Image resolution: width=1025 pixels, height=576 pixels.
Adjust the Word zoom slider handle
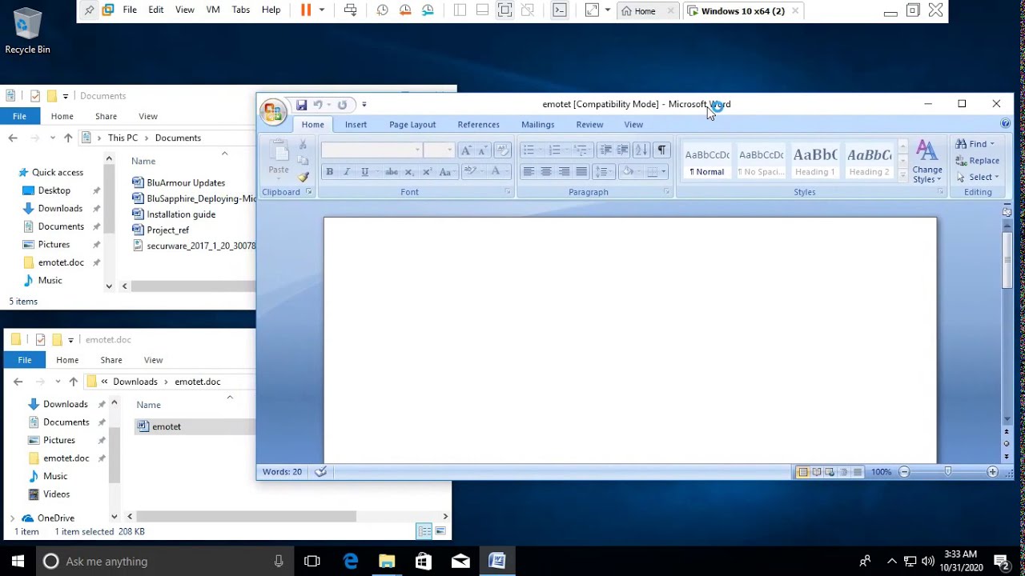(x=947, y=472)
